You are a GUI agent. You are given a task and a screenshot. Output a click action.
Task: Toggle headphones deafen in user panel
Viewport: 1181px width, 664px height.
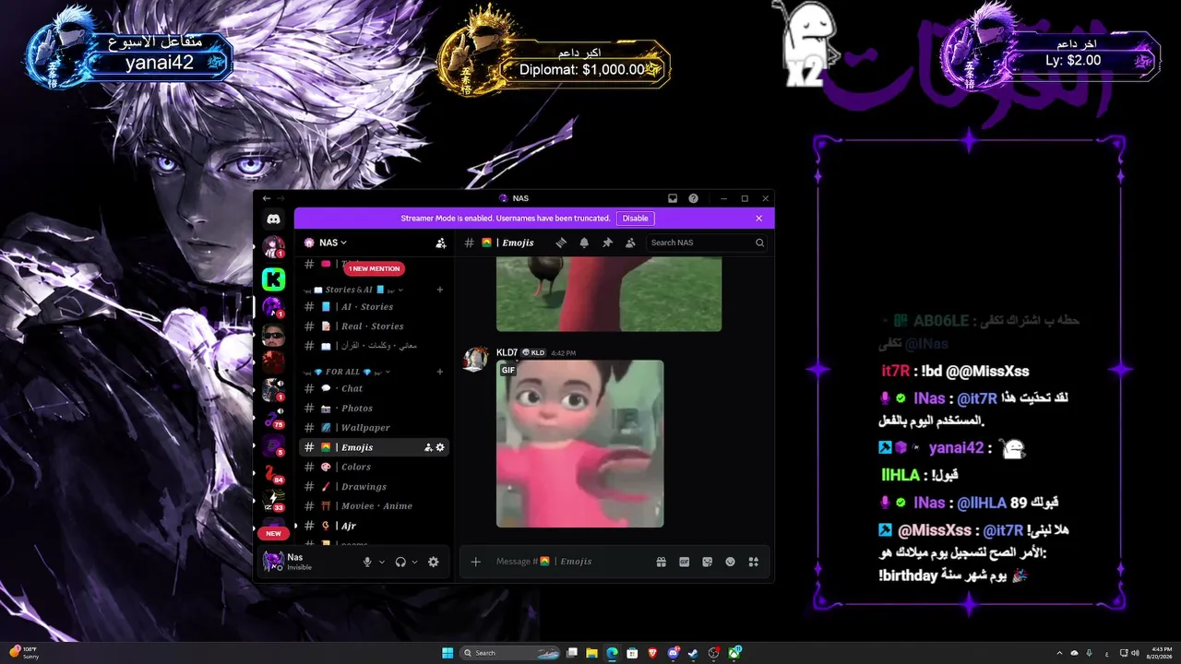[x=400, y=562]
